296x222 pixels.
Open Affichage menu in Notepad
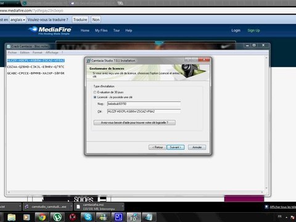(x=52, y=52)
